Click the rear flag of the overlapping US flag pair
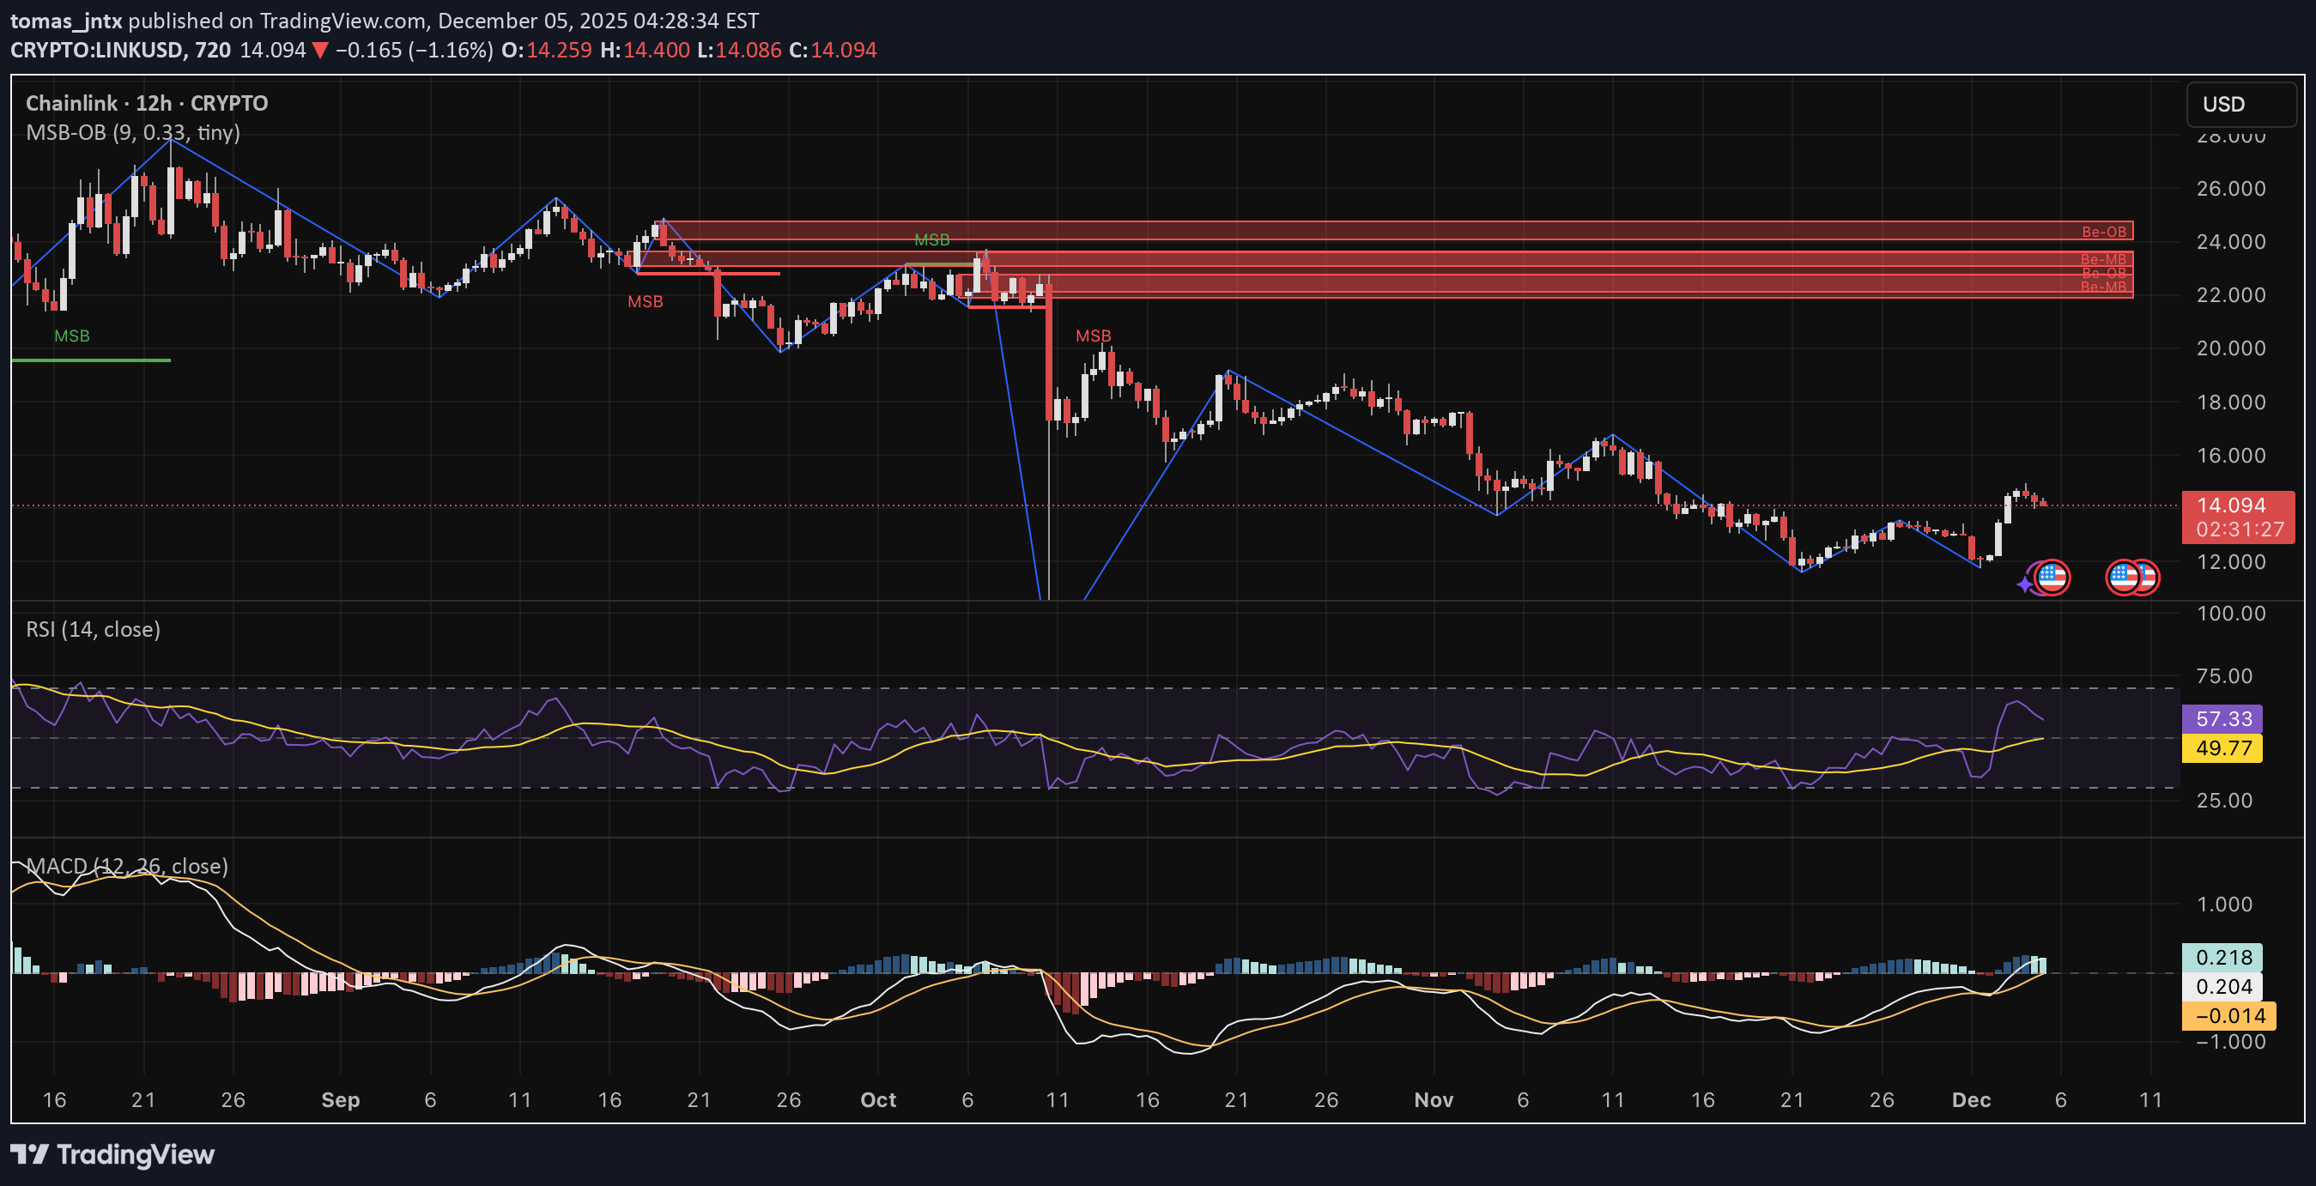Screen dimensions: 2316x1186 coord(2149,577)
